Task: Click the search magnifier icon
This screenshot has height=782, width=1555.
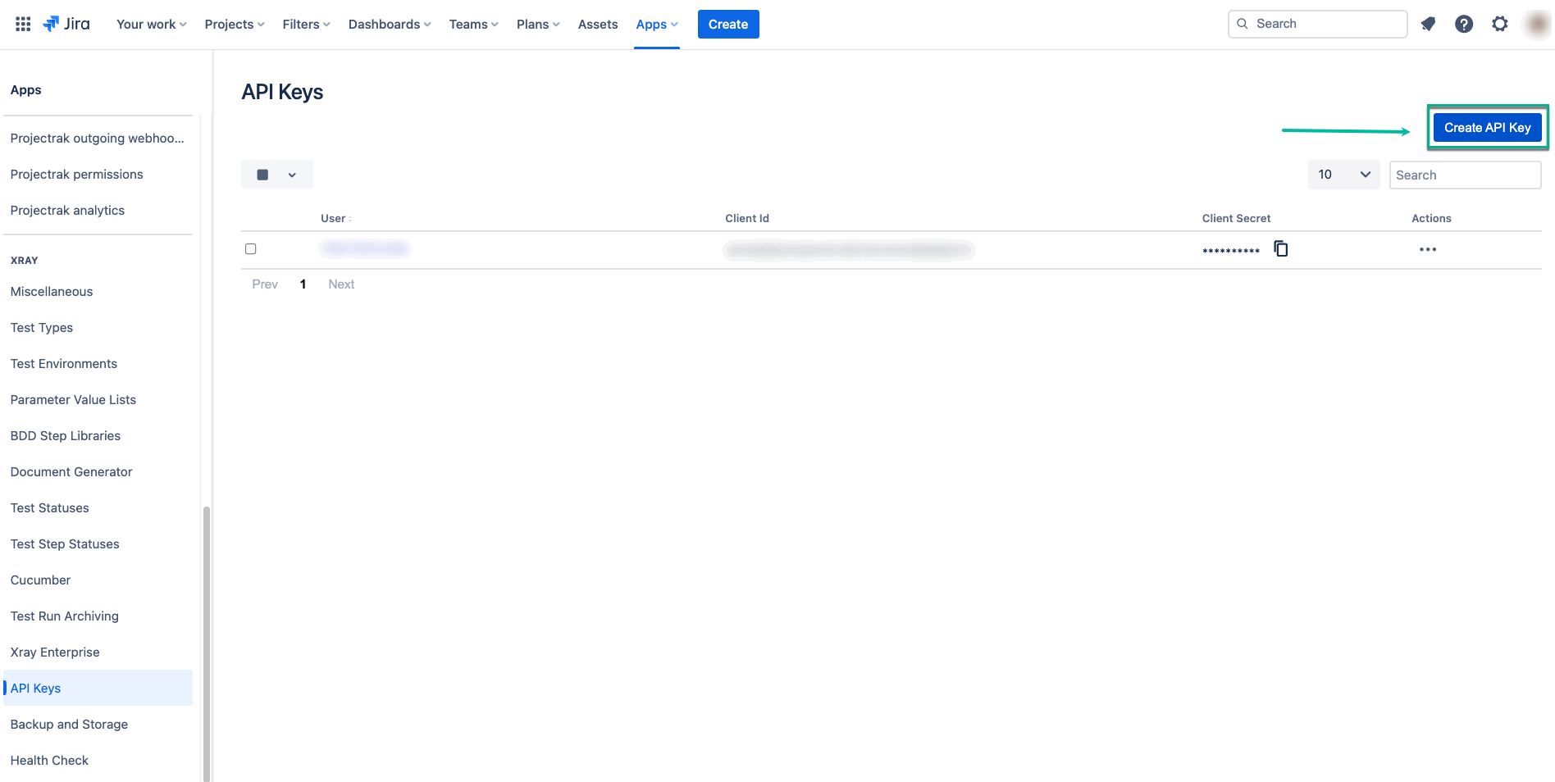Action: (x=1243, y=24)
